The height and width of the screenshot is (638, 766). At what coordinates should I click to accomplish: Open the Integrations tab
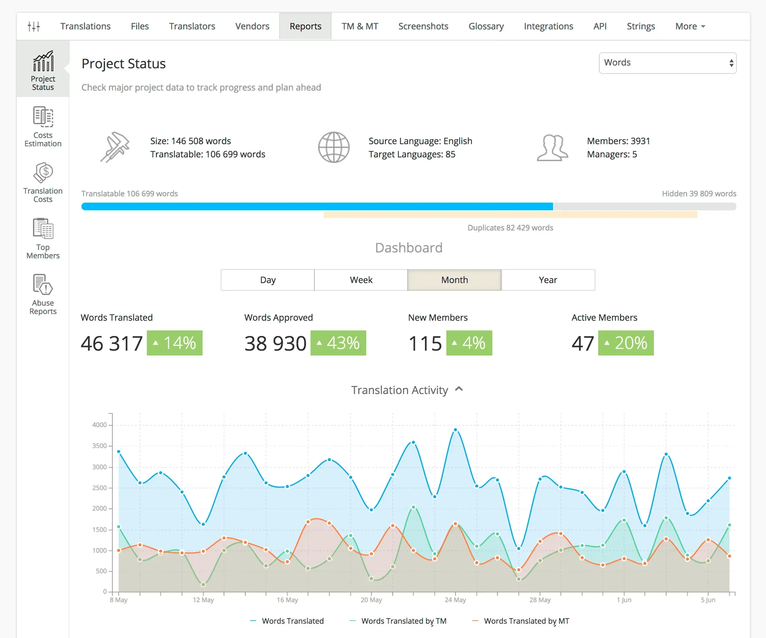tap(549, 27)
